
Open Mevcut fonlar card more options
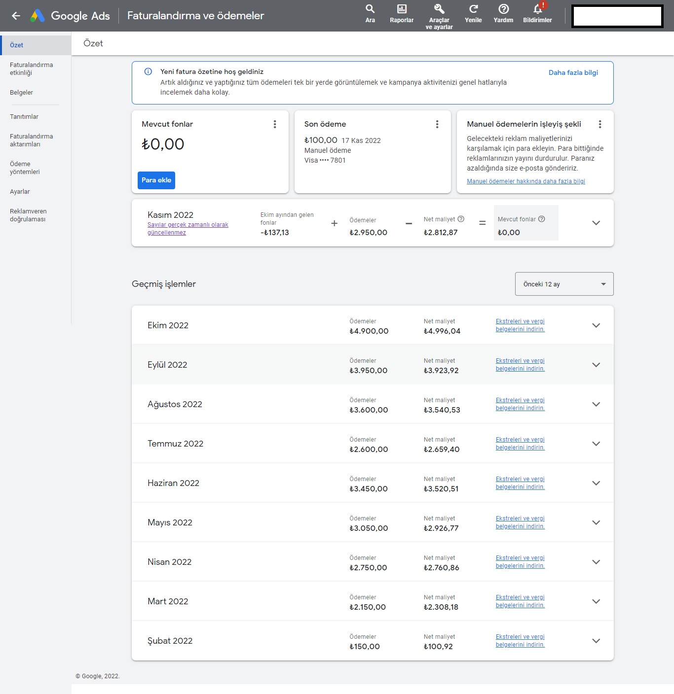(x=275, y=124)
